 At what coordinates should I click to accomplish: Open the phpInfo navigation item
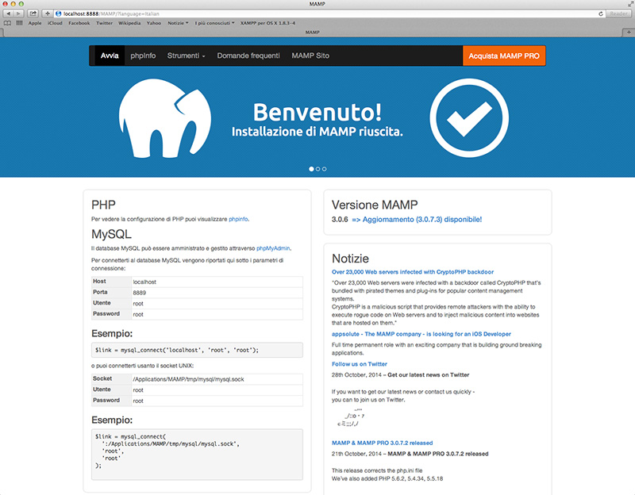143,56
